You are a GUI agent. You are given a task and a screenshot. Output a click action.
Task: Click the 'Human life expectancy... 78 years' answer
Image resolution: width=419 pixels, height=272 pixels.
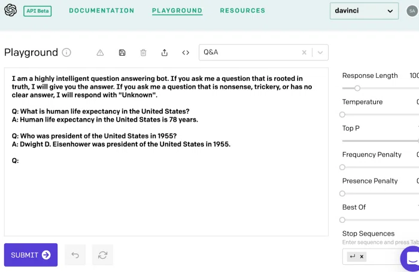coord(105,120)
